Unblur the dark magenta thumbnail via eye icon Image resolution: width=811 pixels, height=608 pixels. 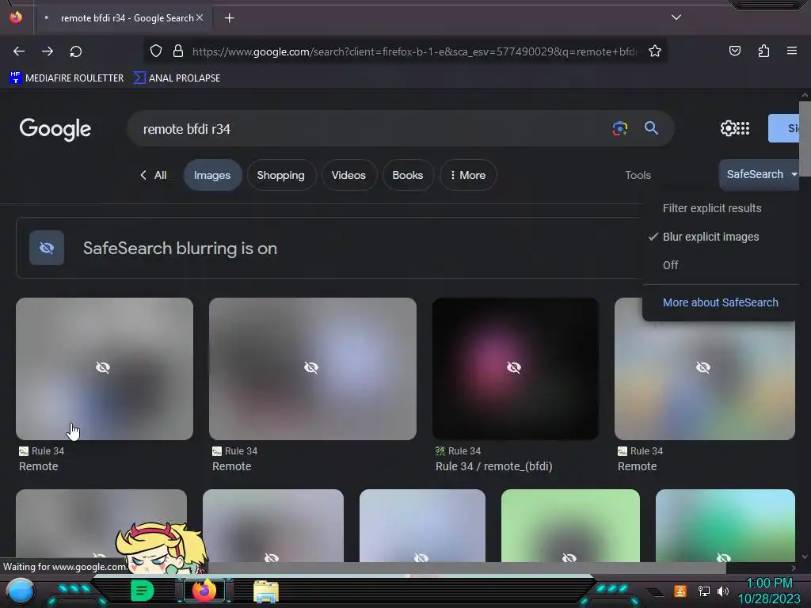click(513, 367)
